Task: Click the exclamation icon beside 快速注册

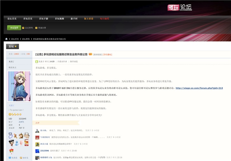Action: (36, 28)
